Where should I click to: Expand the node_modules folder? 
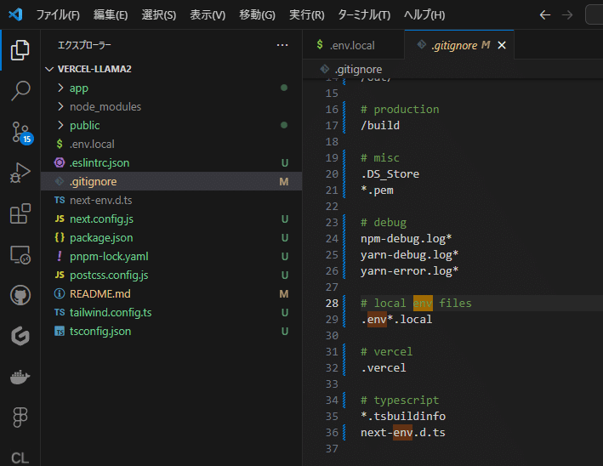click(105, 106)
